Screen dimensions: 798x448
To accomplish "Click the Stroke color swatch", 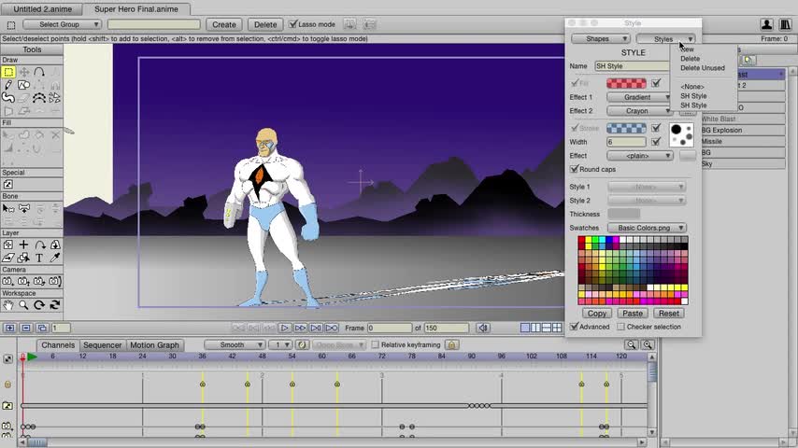I will [x=626, y=128].
